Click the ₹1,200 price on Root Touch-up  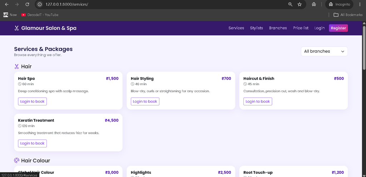tap(338, 173)
